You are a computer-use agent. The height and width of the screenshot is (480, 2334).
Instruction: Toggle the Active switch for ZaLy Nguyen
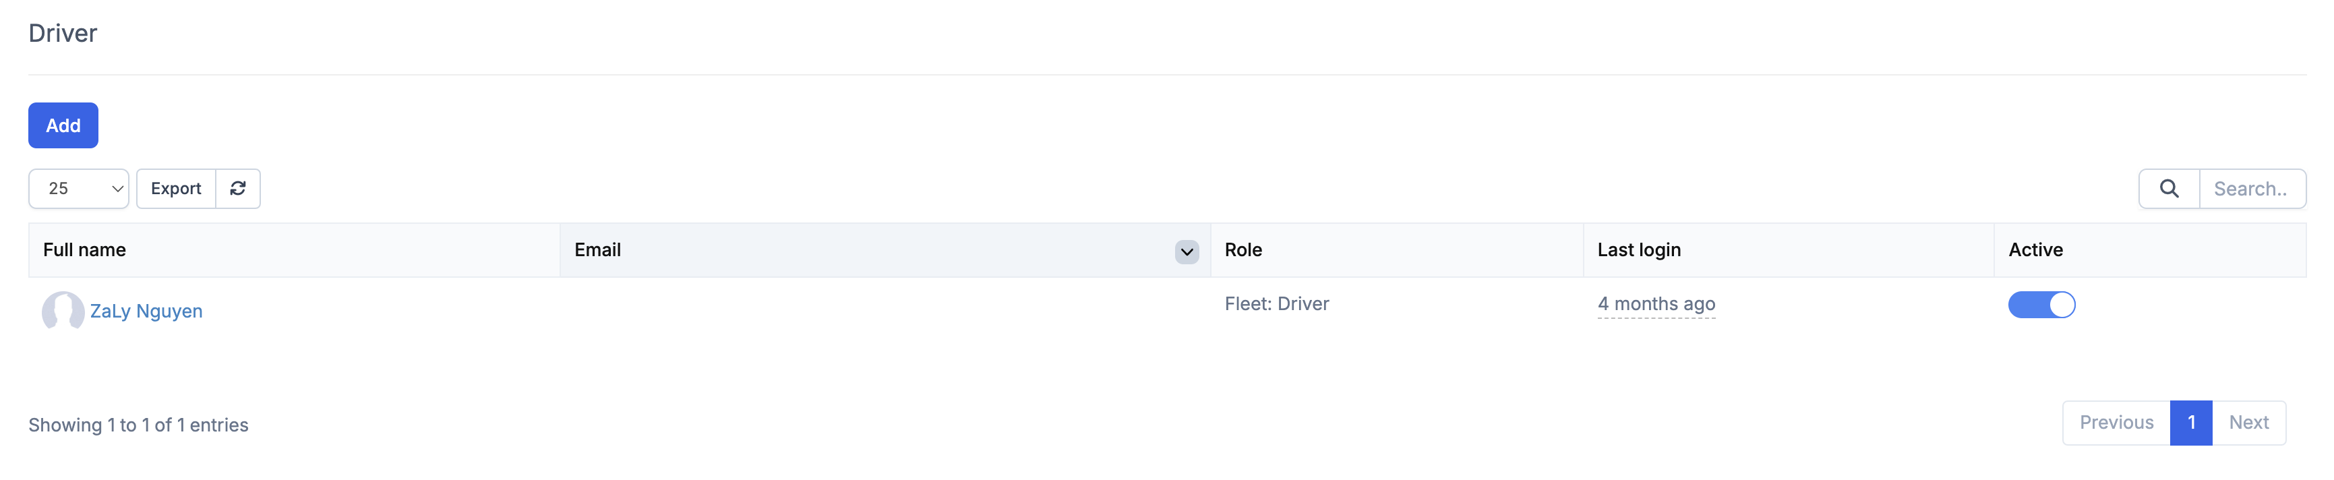point(2041,304)
